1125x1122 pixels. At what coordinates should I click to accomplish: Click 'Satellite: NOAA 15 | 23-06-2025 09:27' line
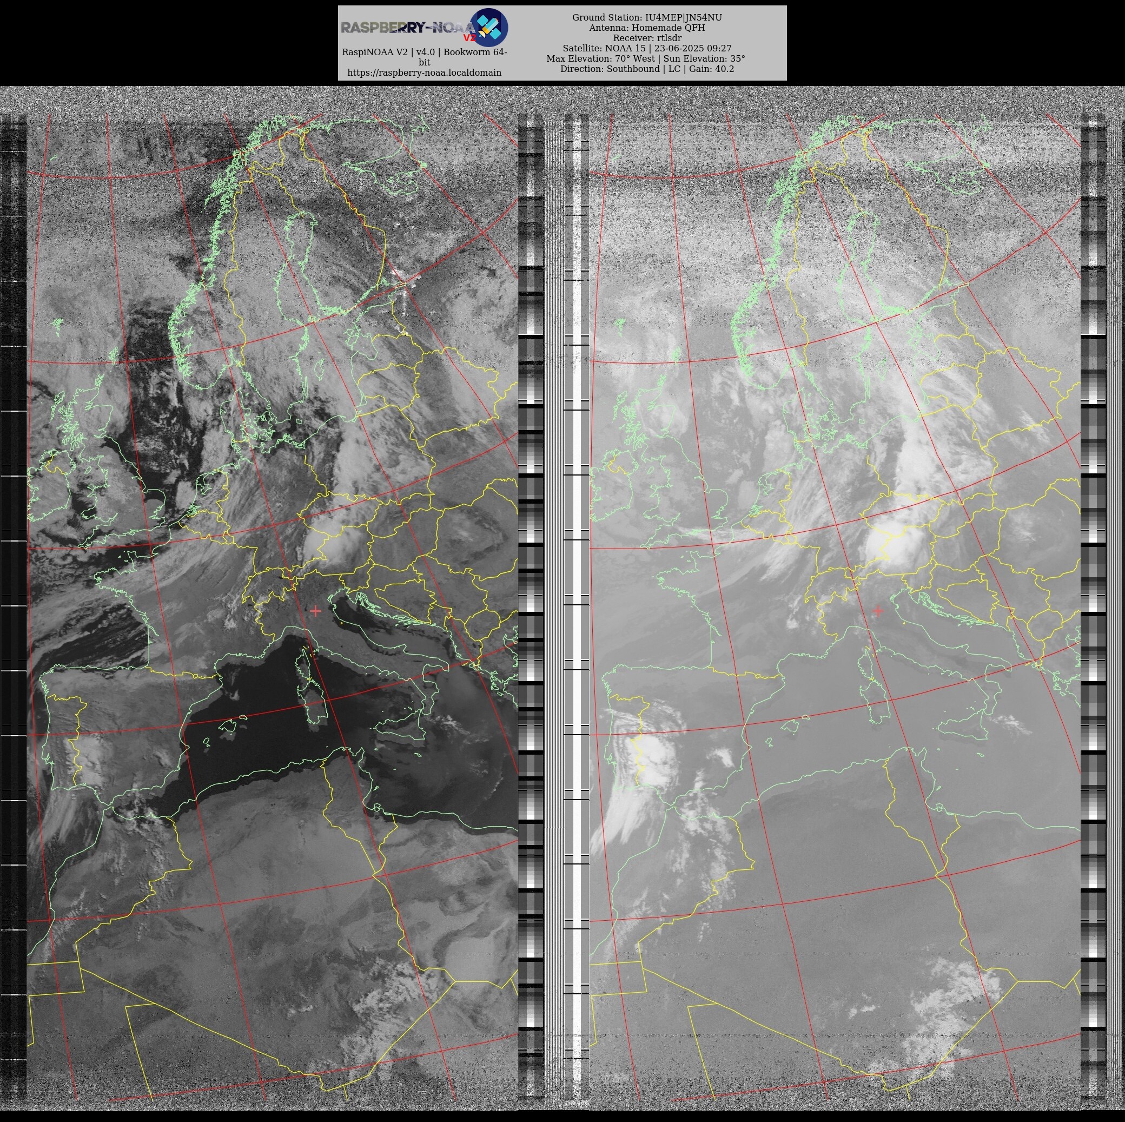pos(647,48)
